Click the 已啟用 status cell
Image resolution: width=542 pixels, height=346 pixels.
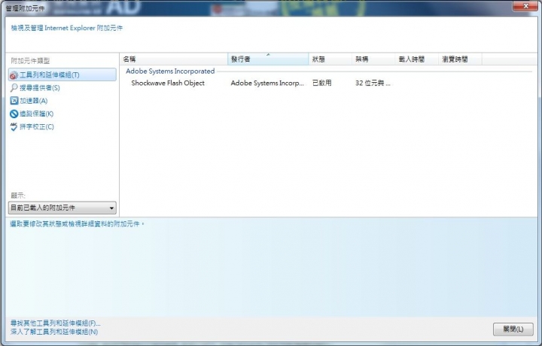click(322, 83)
